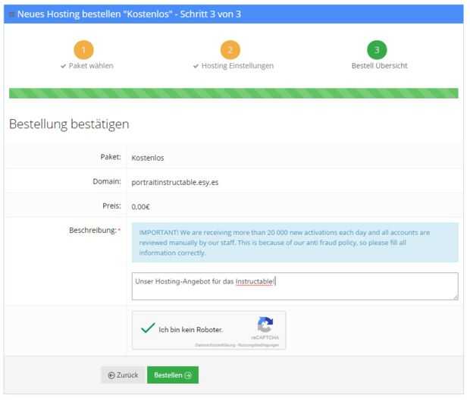Toggle the 'Ich bin kein Roboter' checkbox

point(148,328)
